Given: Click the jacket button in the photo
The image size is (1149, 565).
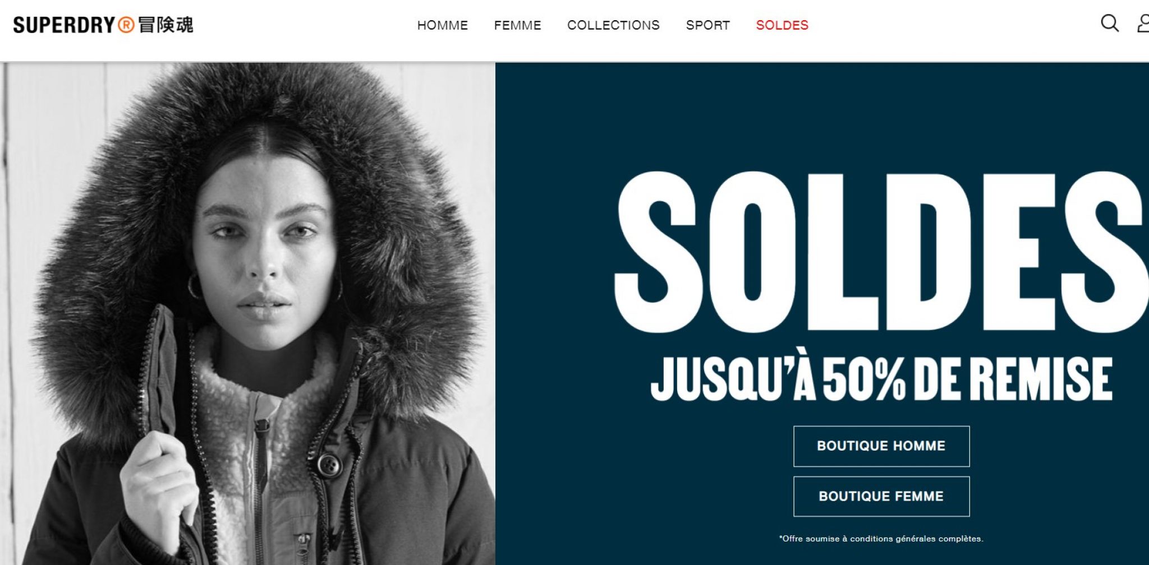Looking at the screenshot, I should tap(329, 465).
